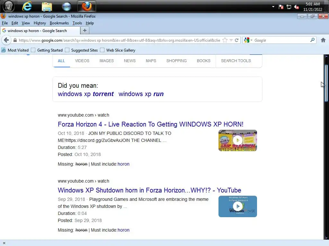
Task: Switch to the VIDEOS results tab
Action: (x=82, y=61)
